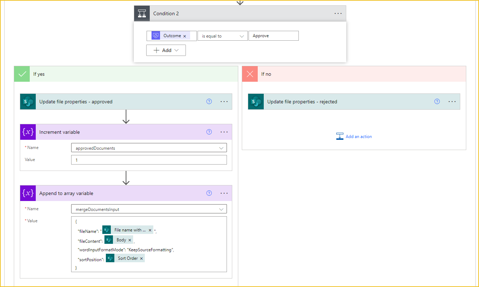Image resolution: width=479 pixels, height=287 pixels.
Task: Open mergeDocumentsInput name dropdown
Action: click(x=149, y=209)
